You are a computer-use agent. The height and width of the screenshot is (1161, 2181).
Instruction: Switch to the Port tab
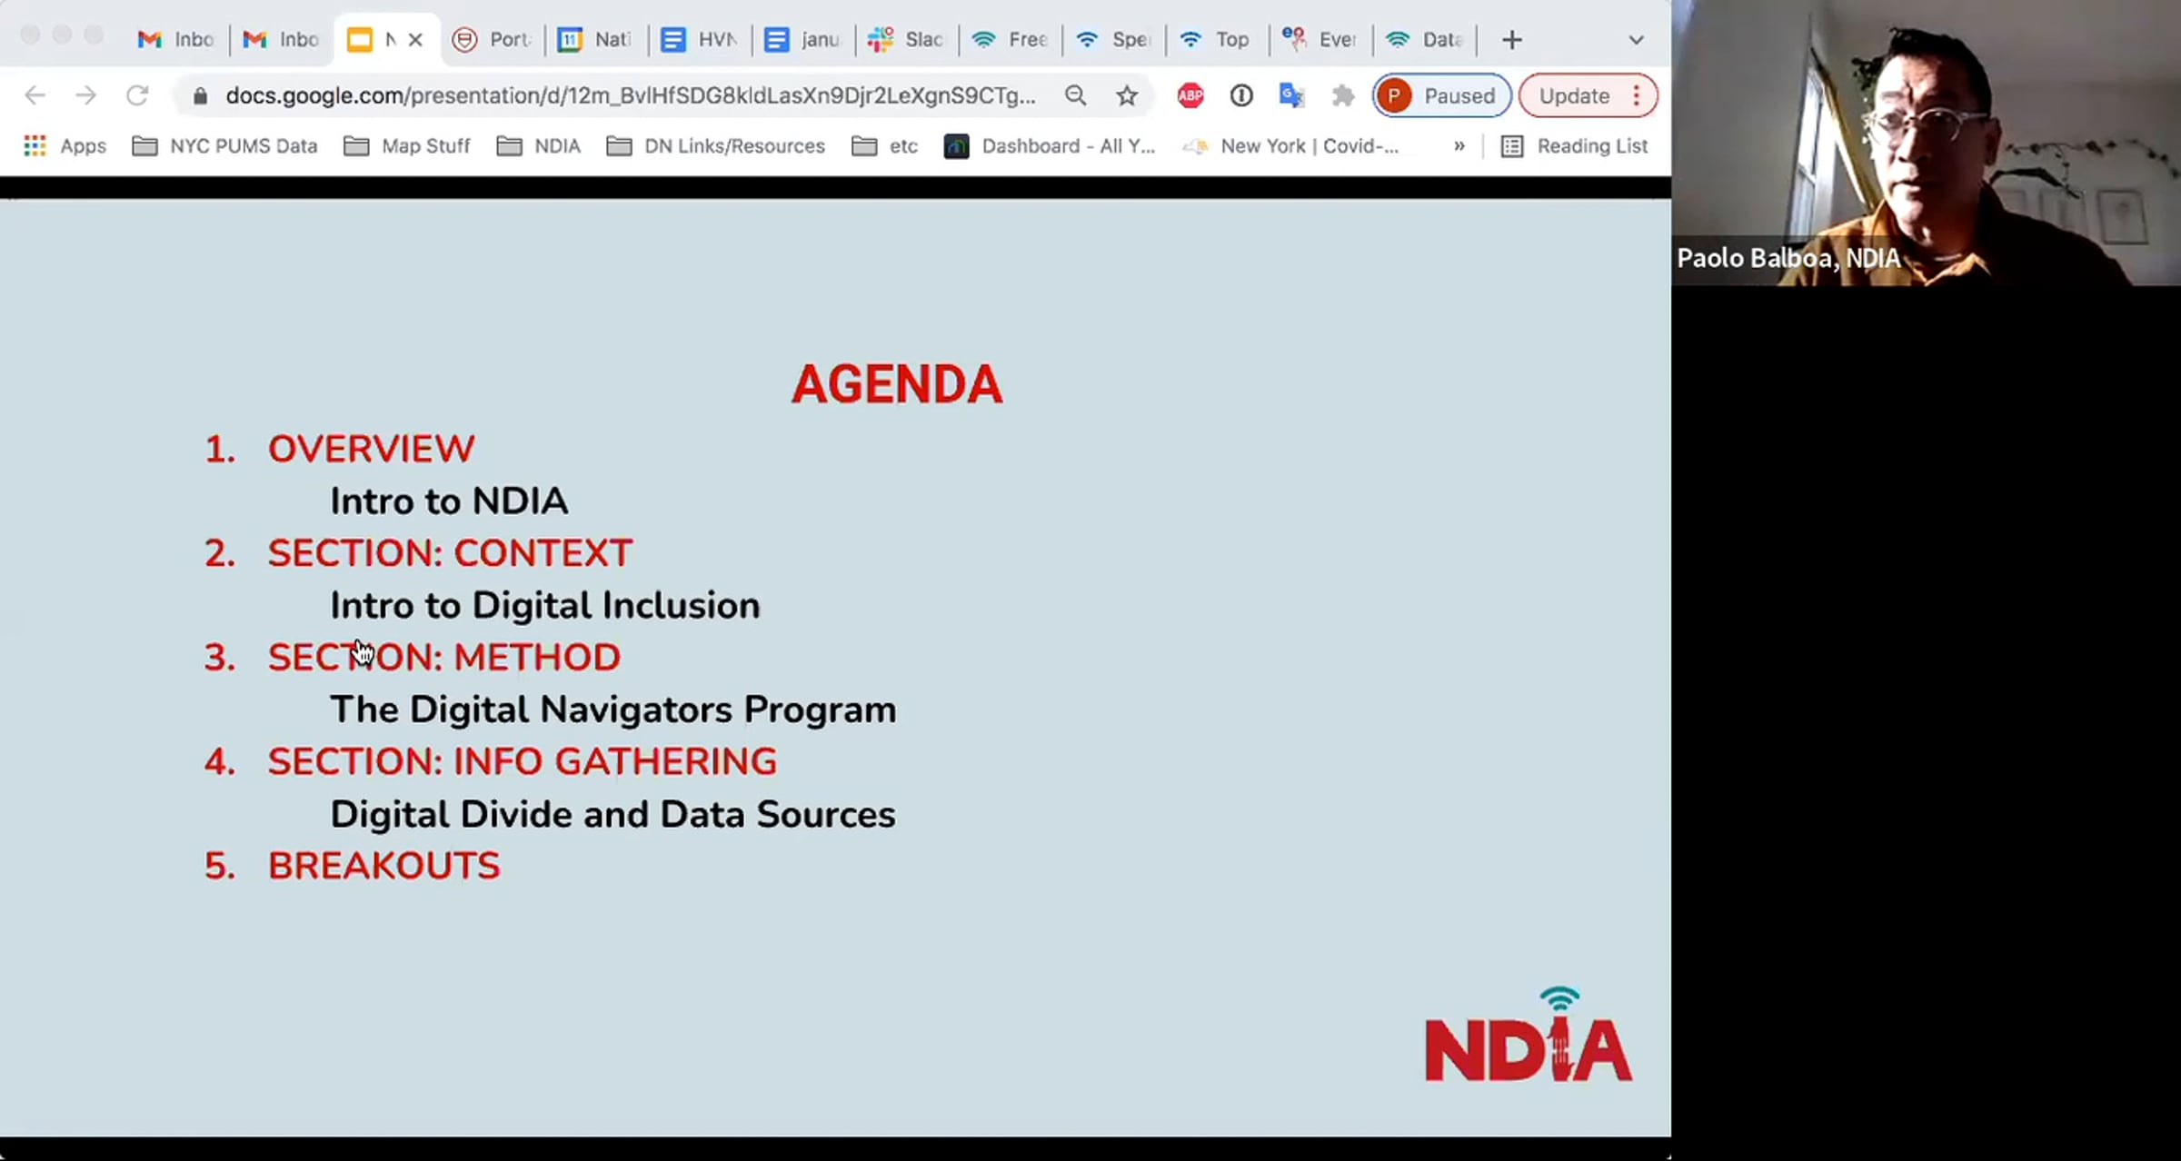click(x=492, y=40)
